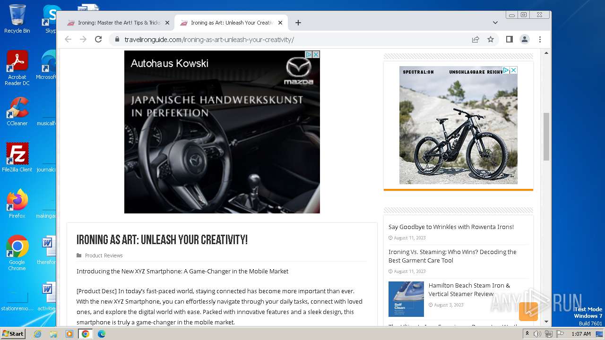
Task: Click AdChoices icon on Mazda ad
Action: click(x=308, y=55)
